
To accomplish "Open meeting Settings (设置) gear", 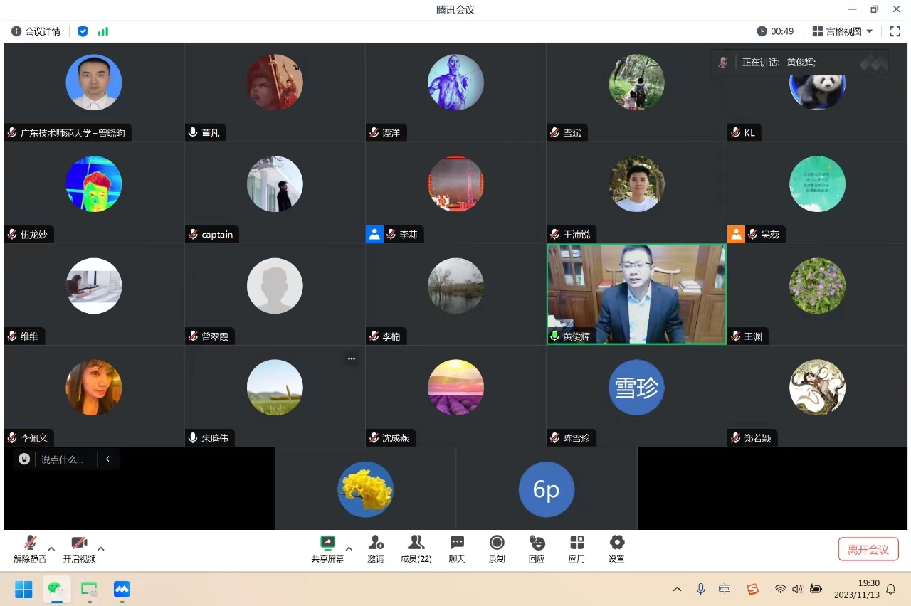I will [x=616, y=543].
